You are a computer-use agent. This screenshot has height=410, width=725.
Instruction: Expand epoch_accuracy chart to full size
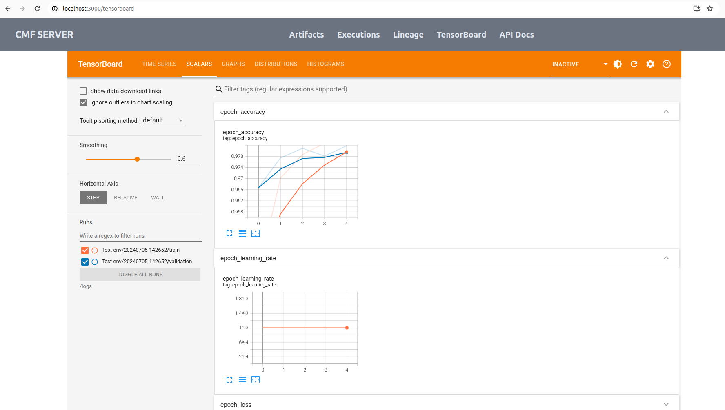point(229,233)
